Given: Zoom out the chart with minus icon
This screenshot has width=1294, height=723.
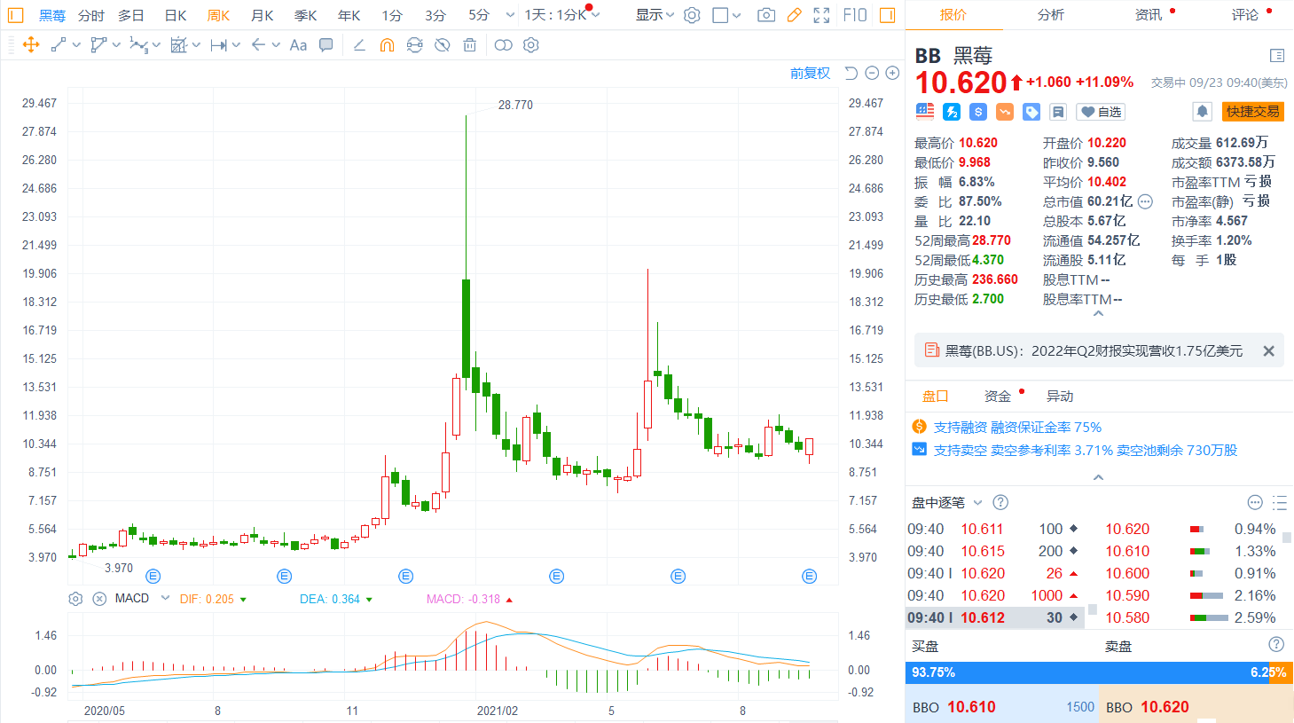Looking at the screenshot, I should coord(872,73).
